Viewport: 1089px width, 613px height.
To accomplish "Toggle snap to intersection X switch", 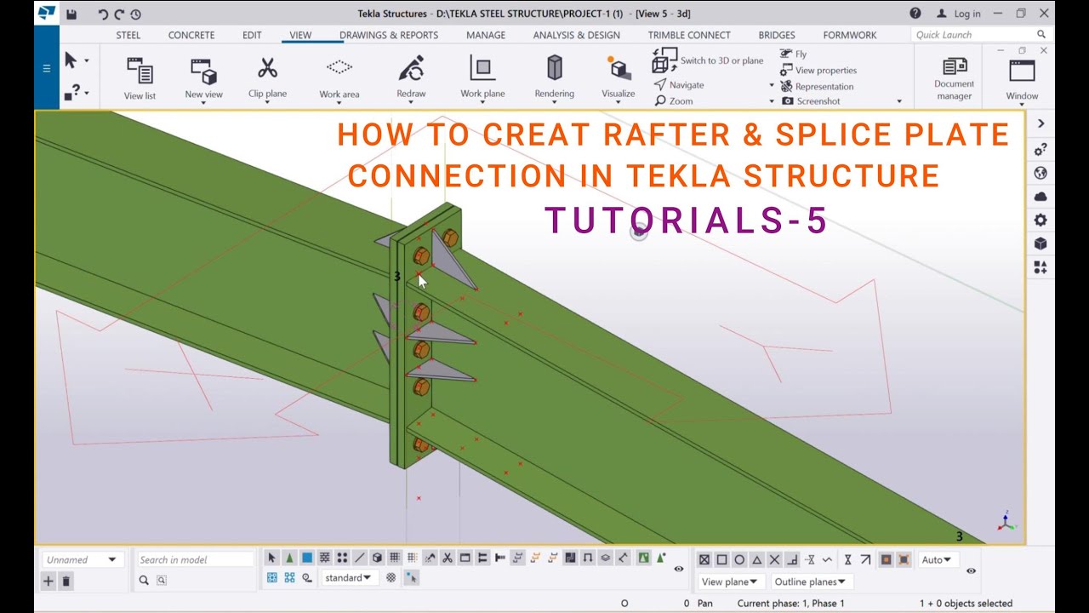I will pyautogui.click(x=774, y=559).
